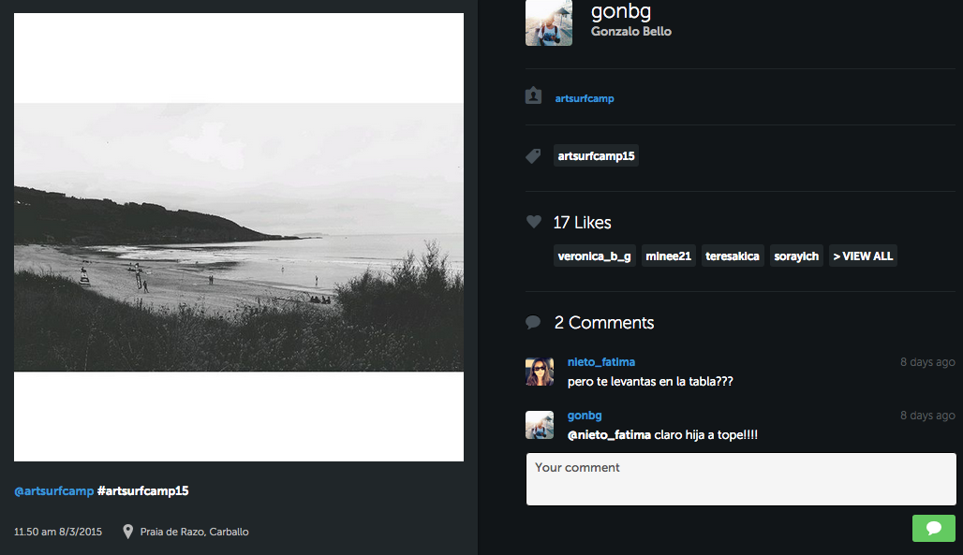The height and width of the screenshot is (555, 963).
Task: Select minee21 in the likes list
Action: tap(668, 256)
